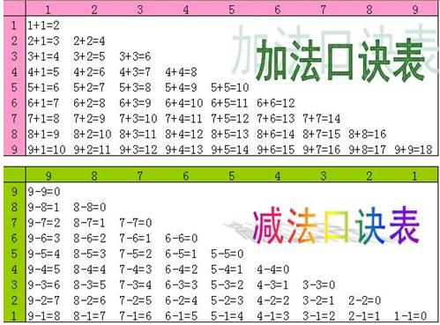440x325 pixels.
Task: Click the cell 9-9=0
Action: tap(44, 192)
